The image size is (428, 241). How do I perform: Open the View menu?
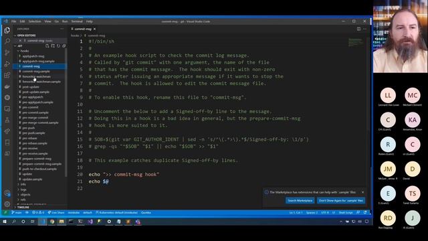pos(47,21)
